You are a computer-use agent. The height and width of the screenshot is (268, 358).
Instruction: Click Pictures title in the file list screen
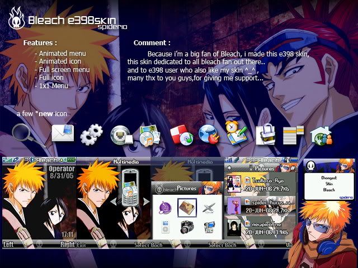265,169
